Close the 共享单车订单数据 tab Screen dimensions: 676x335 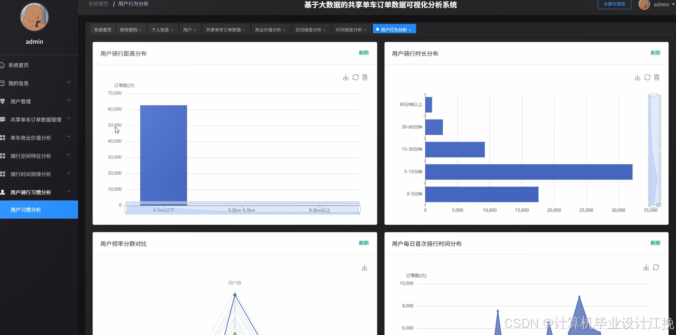(244, 30)
